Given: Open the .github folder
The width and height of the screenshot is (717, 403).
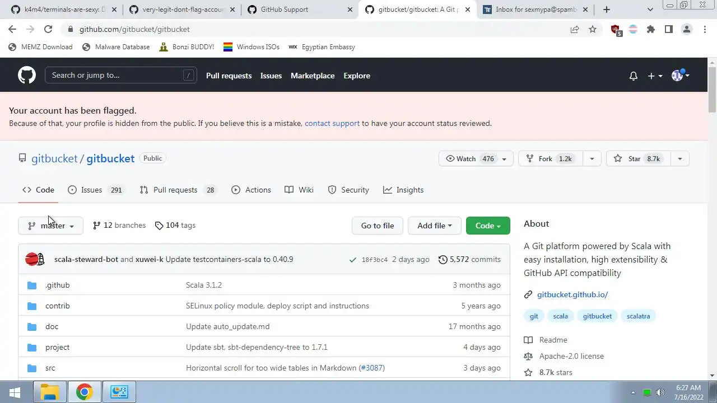Looking at the screenshot, I should 58,285.
